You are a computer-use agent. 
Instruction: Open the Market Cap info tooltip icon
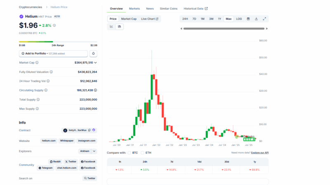click(37, 62)
